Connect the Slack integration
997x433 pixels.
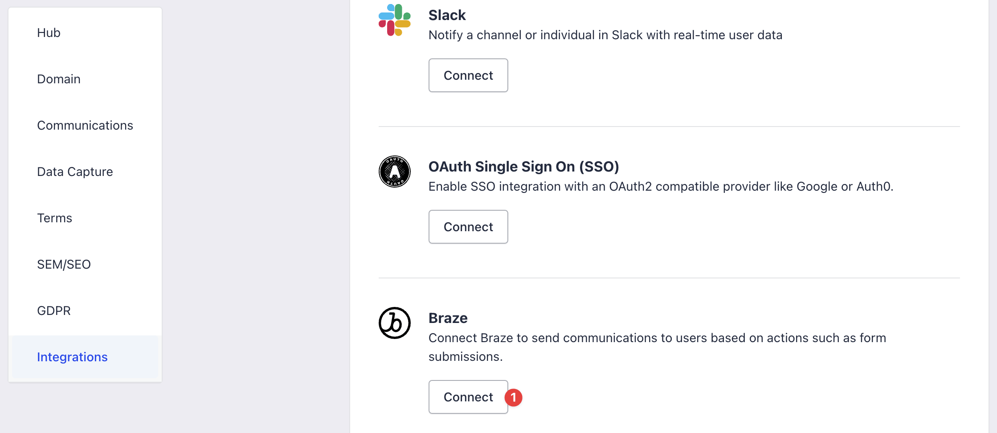(x=468, y=75)
